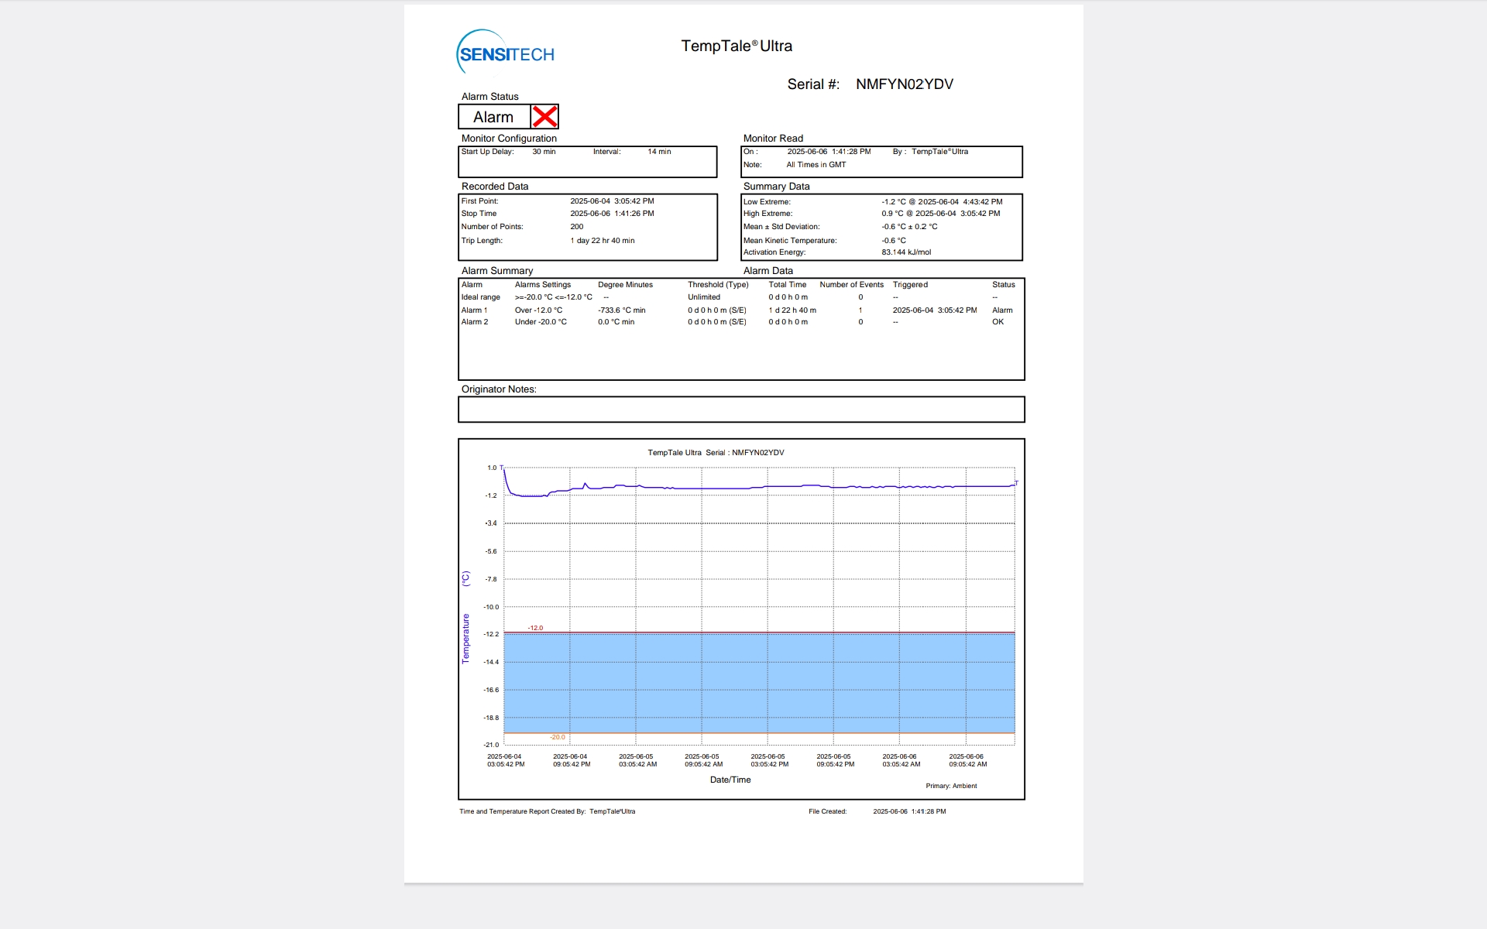This screenshot has height=929, width=1487.
Task: Click the Primary: Ambient legend text
Action: point(951,786)
